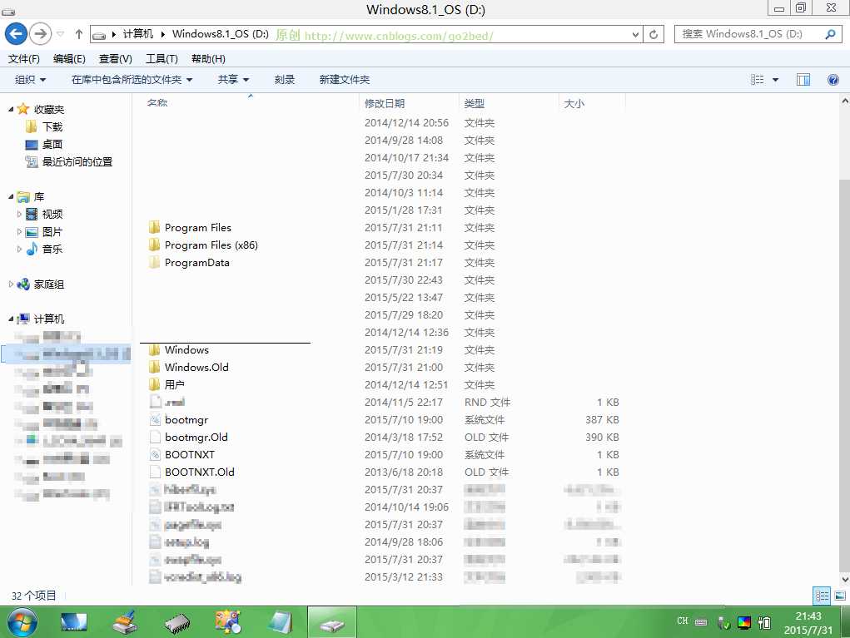Click the large icons view toggle in status bar
Screen dimensions: 850x638
pyautogui.click(x=840, y=596)
